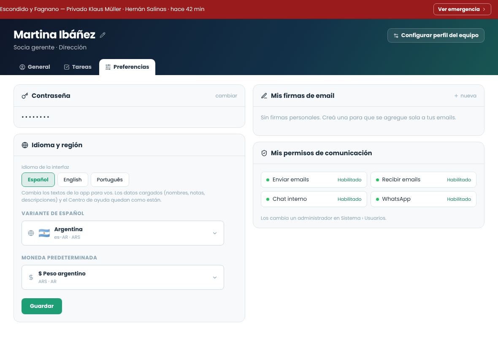Screen dimensions: 498x356
Task: Click the plus icon next to nueva
Action: 456,96
